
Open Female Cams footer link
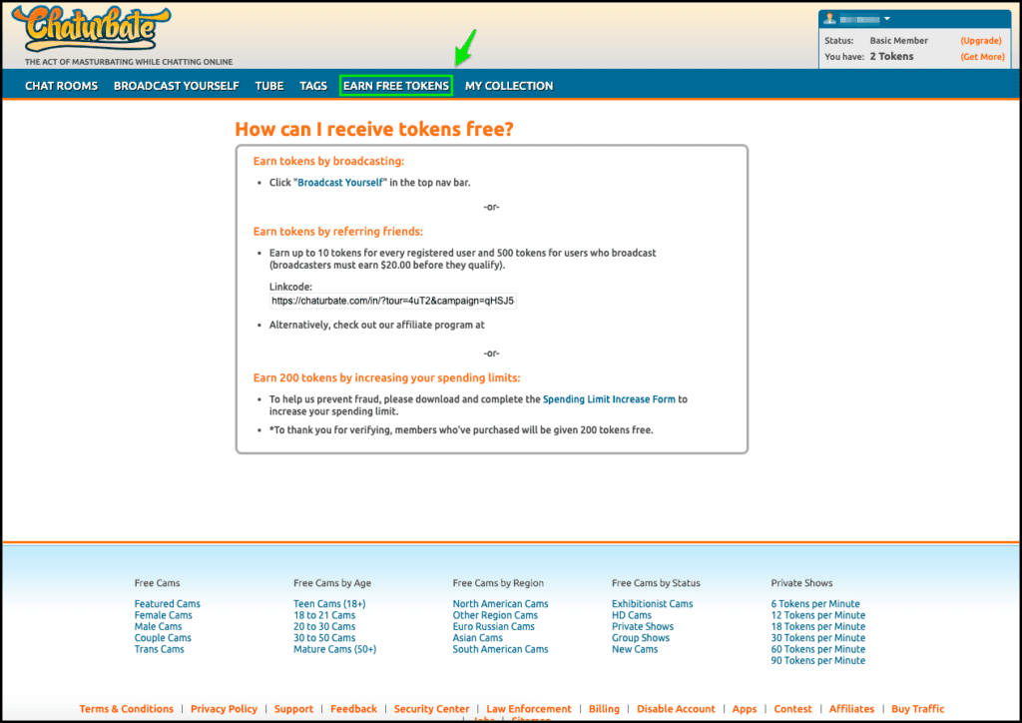(164, 615)
